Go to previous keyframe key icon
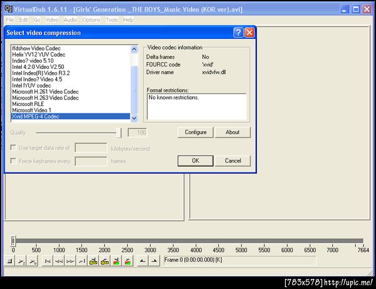Screen dimensions: 376x289 [x=93, y=261]
